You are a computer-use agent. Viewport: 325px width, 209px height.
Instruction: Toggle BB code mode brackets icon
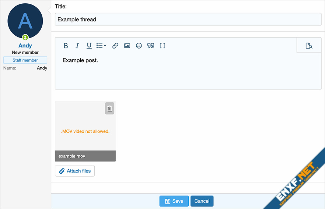tap(162, 46)
